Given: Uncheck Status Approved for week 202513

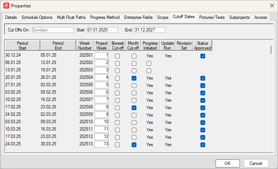Looking at the screenshot, I should click(203, 145).
